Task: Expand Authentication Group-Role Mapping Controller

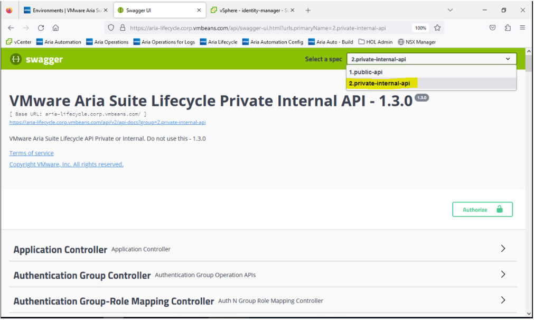Action: [503, 300]
